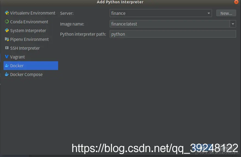241x157 pixels.
Task: Choose Conda Environment option
Action: (31, 22)
